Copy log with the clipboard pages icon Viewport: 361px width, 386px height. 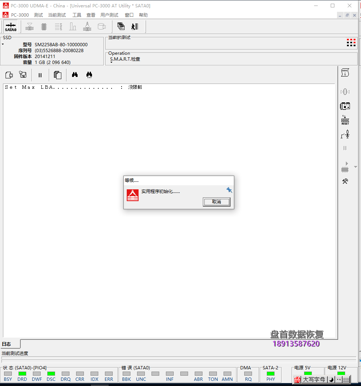(57, 75)
